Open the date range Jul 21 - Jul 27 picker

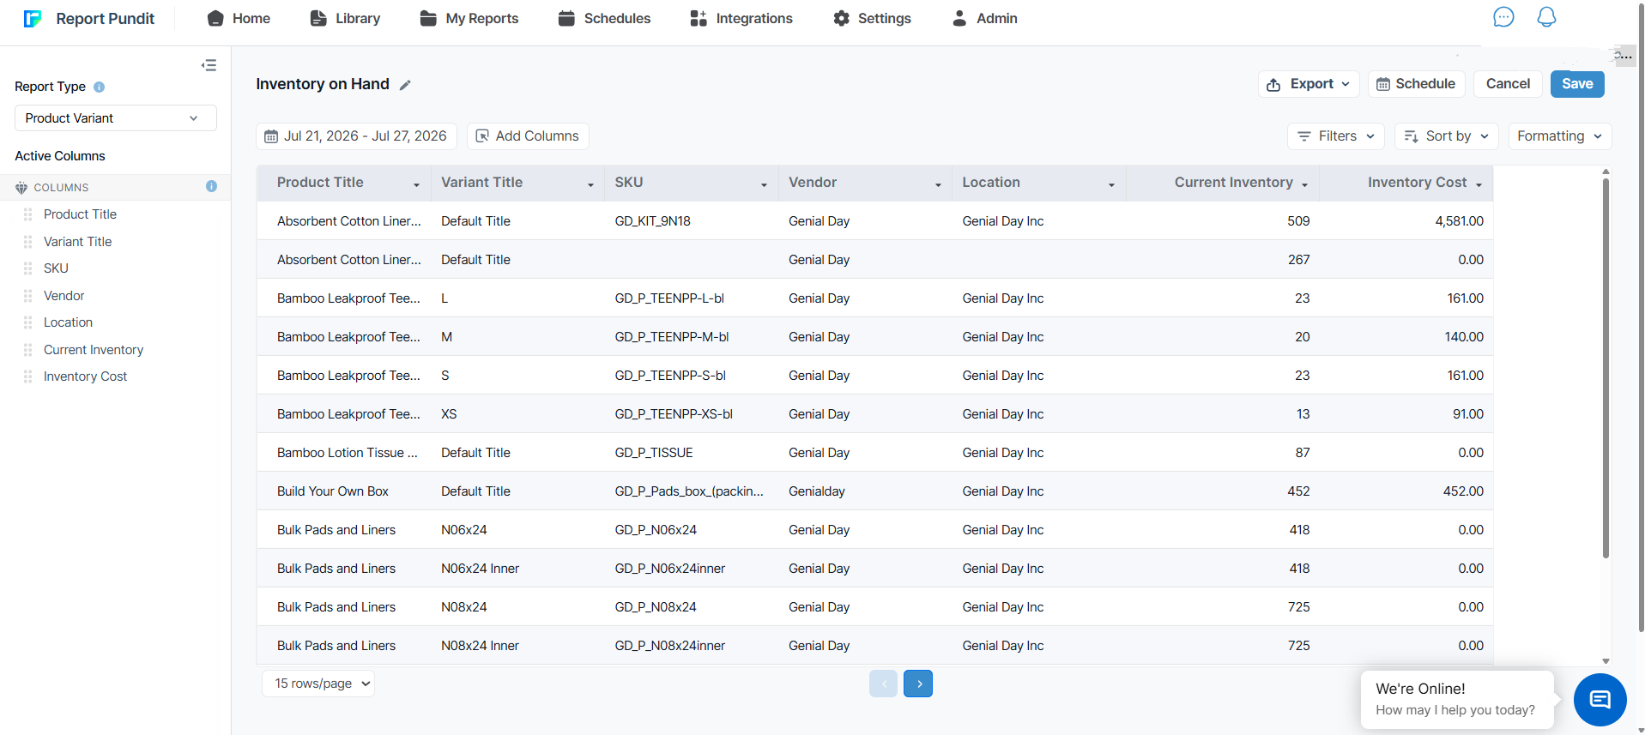coord(356,136)
